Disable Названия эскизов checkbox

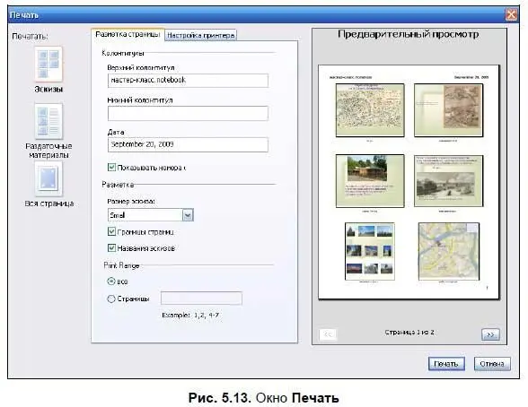coord(111,248)
